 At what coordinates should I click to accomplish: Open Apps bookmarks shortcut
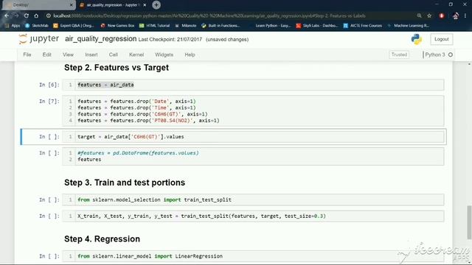(13, 26)
